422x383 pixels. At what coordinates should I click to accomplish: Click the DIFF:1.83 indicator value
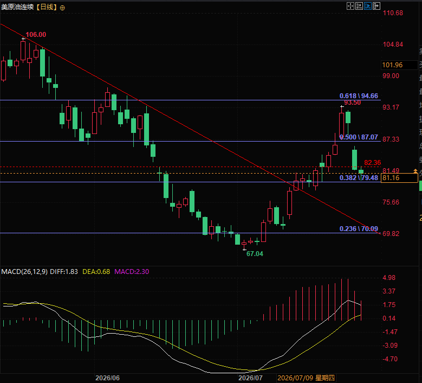point(64,271)
